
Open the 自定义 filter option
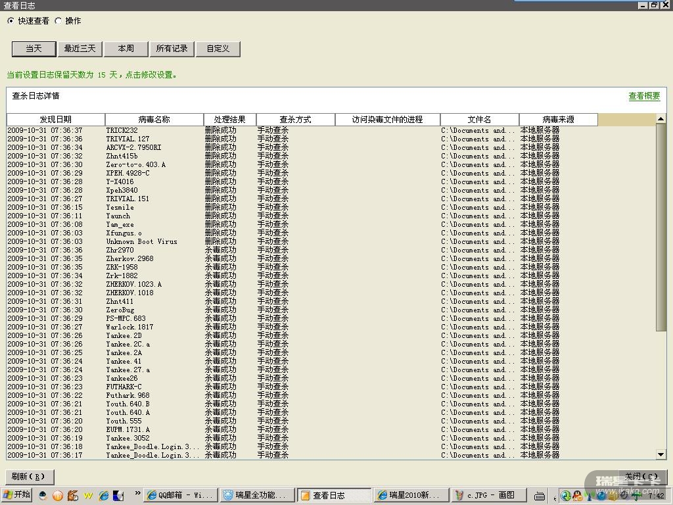pos(218,49)
